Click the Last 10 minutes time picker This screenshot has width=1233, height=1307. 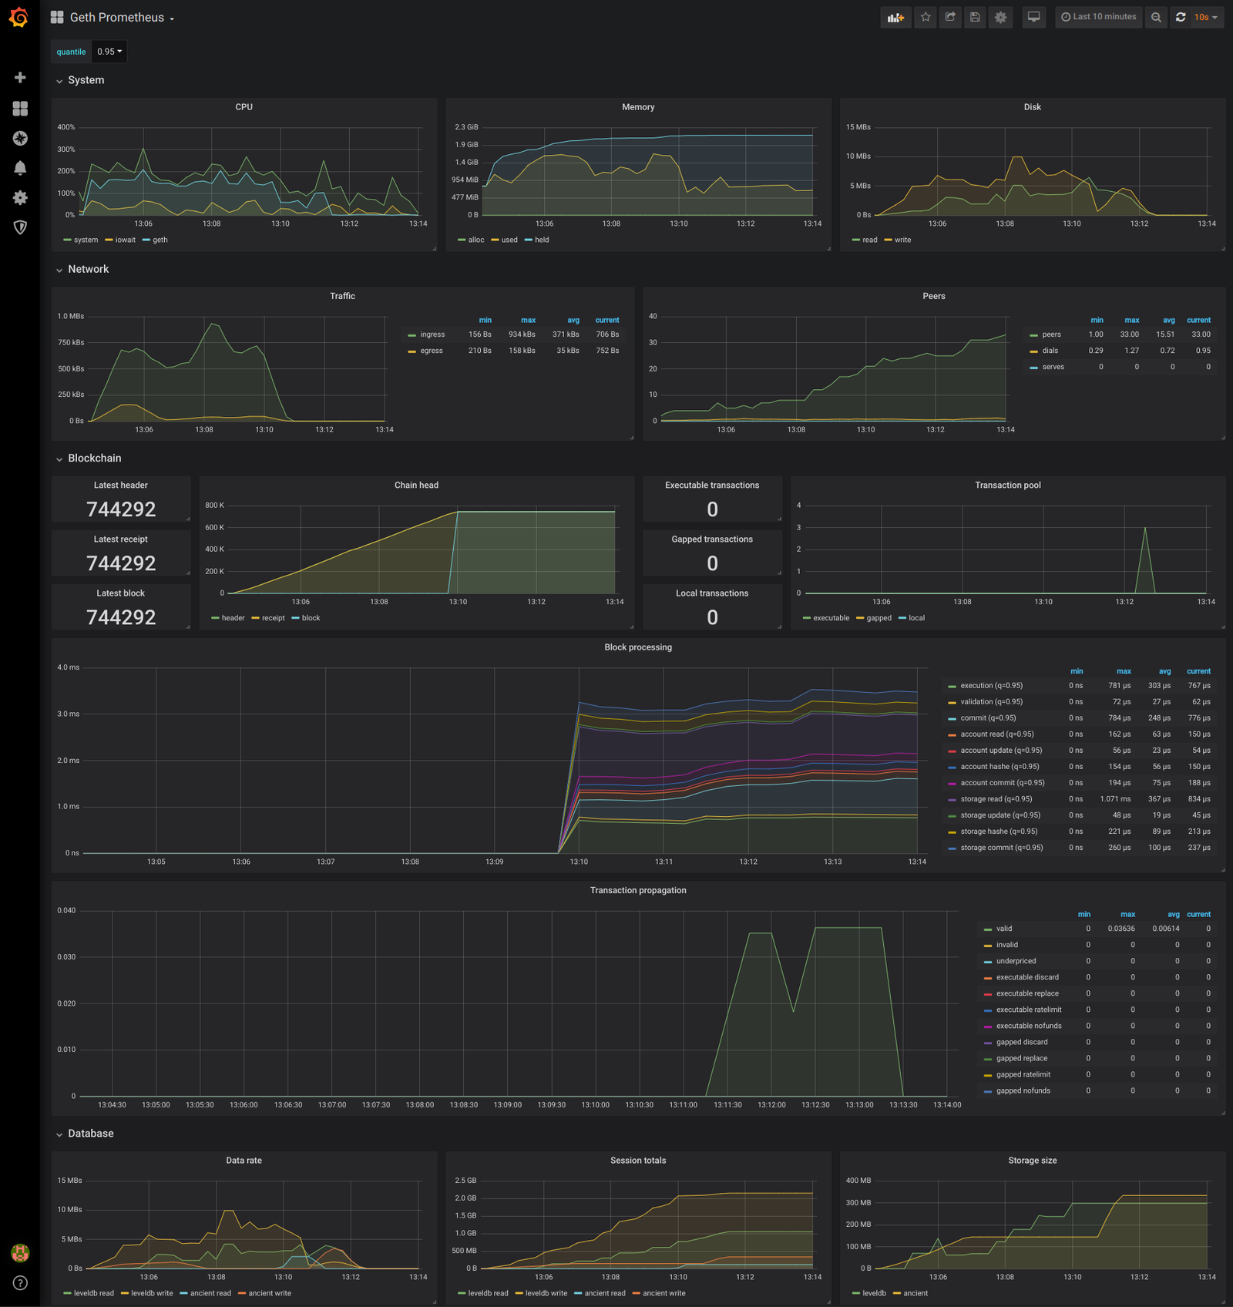pyautogui.click(x=1098, y=16)
